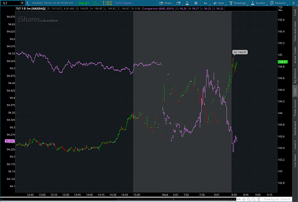Click the flask icon left of the gear
The height and width of the screenshot is (202, 298).
coord(187,3)
